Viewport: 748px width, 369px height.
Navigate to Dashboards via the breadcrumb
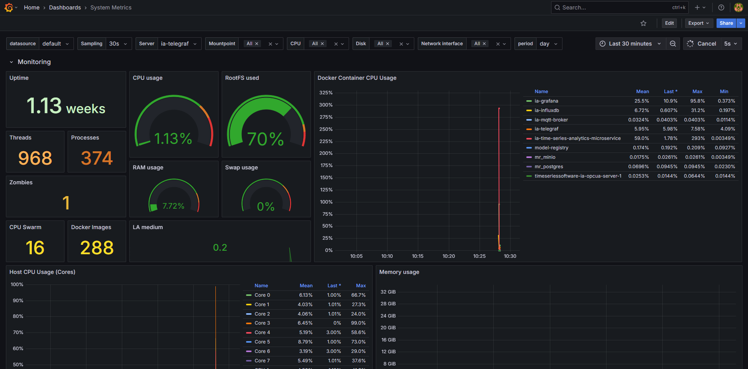click(65, 7)
